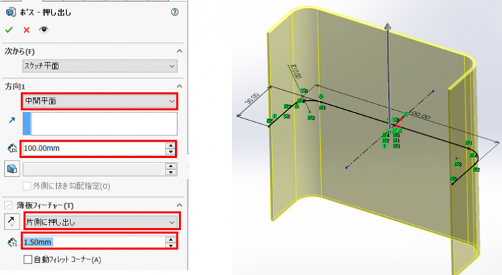Toggle the detailed preview eye icon
The width and height of the screenshot is (502, 275).
tap(44, 30)
